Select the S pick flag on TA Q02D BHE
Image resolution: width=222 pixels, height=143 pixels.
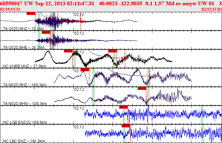coord(46,32)
